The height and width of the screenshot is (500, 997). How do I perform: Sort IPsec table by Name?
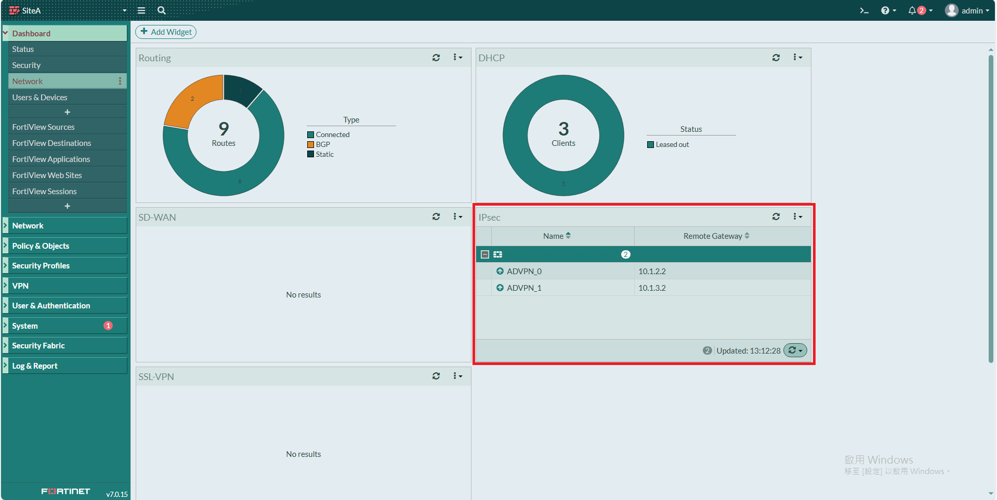point(557,236)
